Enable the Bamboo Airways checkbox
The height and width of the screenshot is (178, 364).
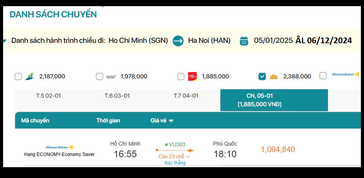point(18,76)
